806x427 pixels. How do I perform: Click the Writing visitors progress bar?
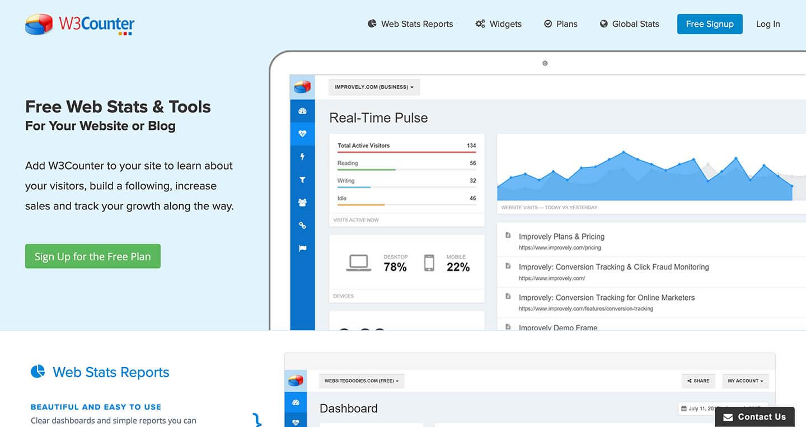click(407, 187)
